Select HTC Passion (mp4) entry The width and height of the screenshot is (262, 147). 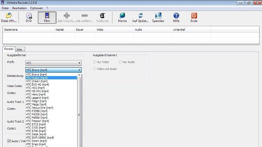click(x=51, y=121)
